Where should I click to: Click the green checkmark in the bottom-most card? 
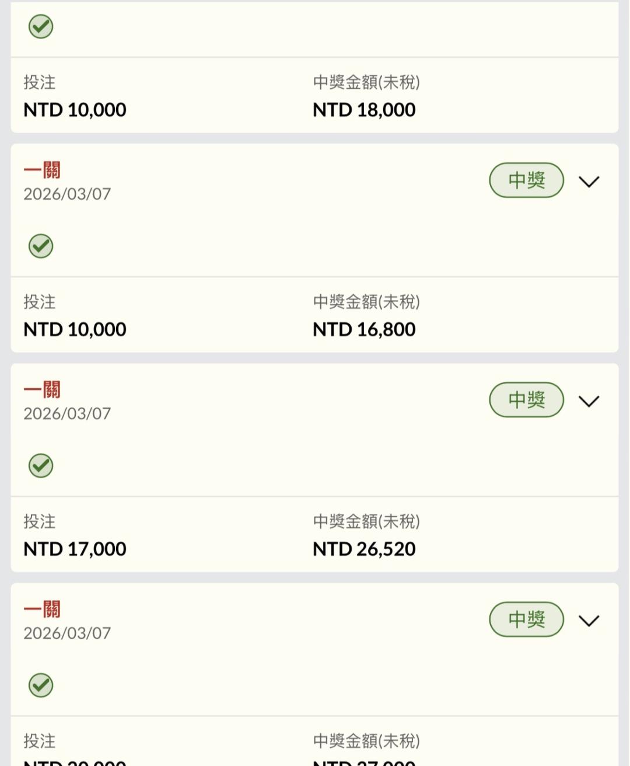[x=41, y=685]
